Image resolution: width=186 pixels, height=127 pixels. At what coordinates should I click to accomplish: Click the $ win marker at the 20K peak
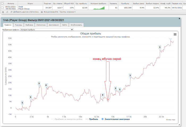coord(39,84)
